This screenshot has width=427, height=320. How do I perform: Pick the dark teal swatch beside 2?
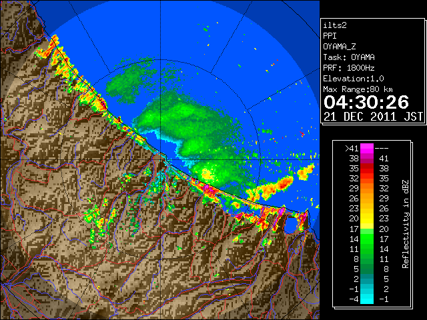[367, 279]
